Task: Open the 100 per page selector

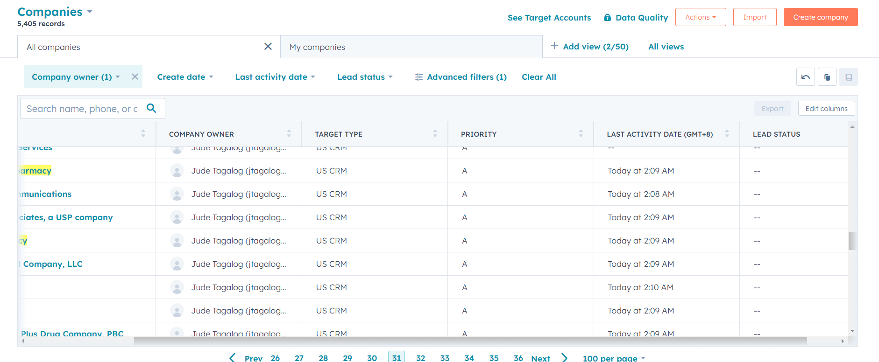Action: [x=614, y=358]
